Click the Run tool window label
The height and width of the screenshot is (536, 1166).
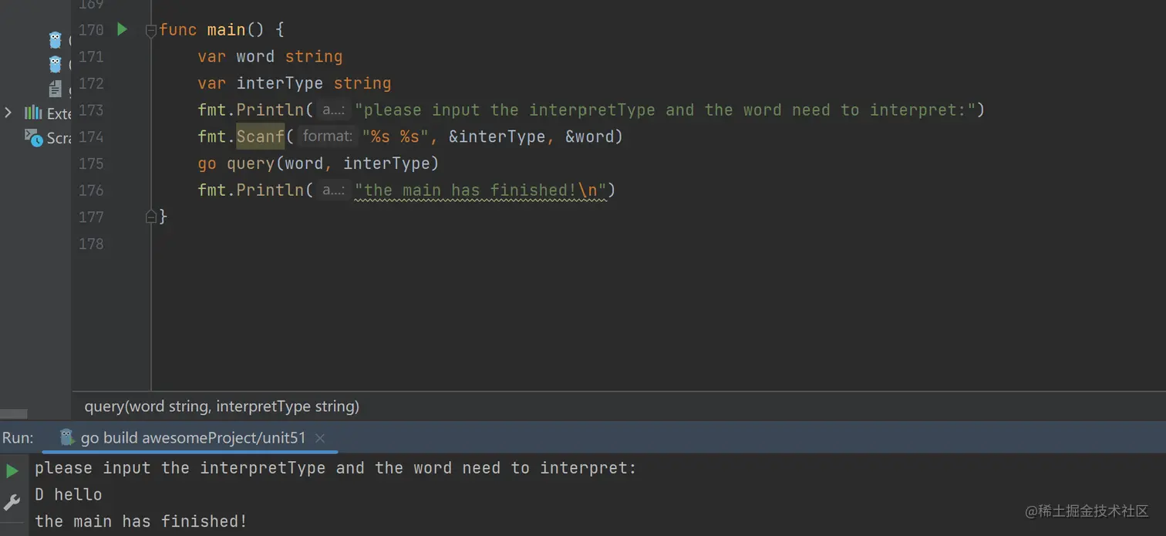pos(18,438)
